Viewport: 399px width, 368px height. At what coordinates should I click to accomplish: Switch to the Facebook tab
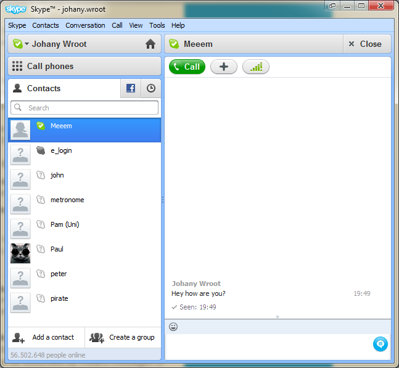[x=131, y=89]
